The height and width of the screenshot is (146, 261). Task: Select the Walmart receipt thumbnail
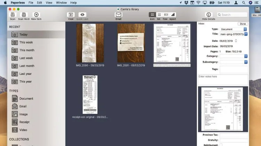[x=90, y=94]
